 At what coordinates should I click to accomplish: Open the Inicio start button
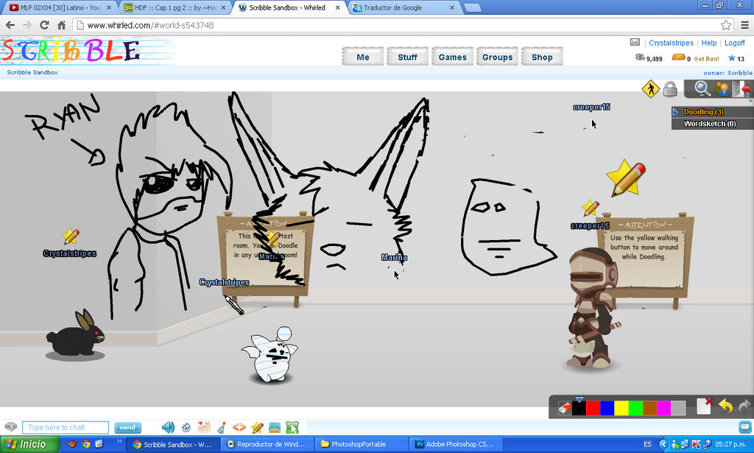(x=28, y=444)
